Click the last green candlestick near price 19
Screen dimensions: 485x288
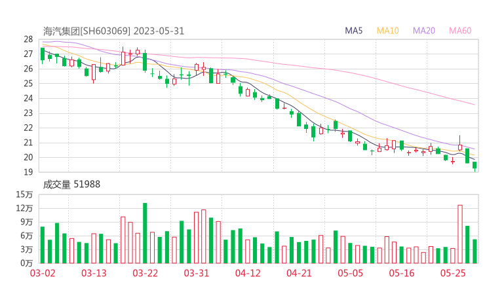tap(475, 166)
